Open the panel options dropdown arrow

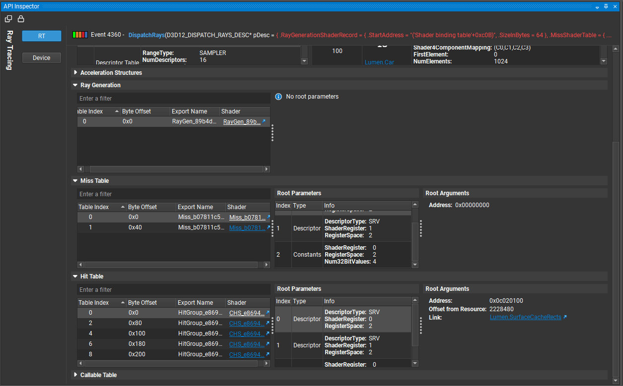click(597, 7)
